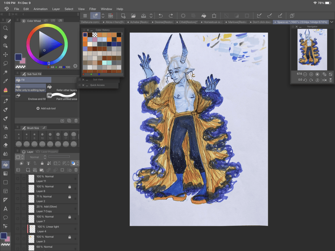Toggle visibility of Layer 11

click(18, 178)
